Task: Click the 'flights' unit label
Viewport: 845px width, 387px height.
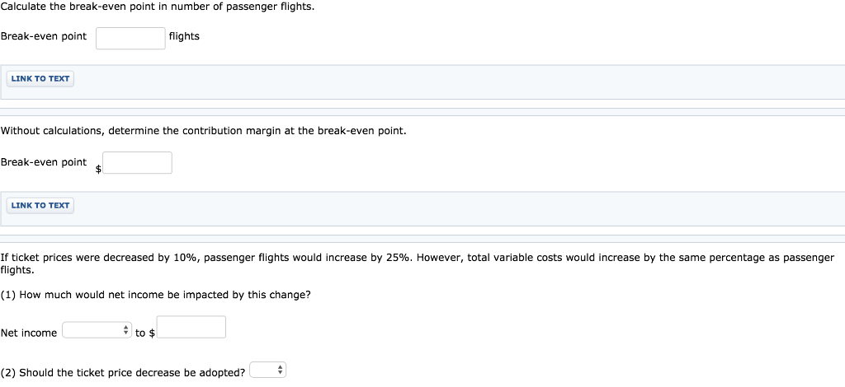Action: click(x=184, y=36)
